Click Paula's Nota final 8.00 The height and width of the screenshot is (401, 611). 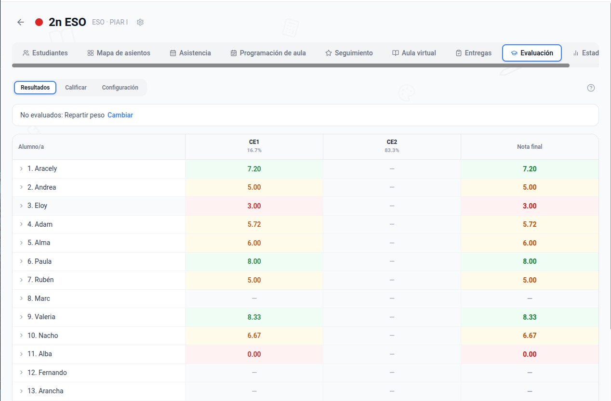pos(530,261)
